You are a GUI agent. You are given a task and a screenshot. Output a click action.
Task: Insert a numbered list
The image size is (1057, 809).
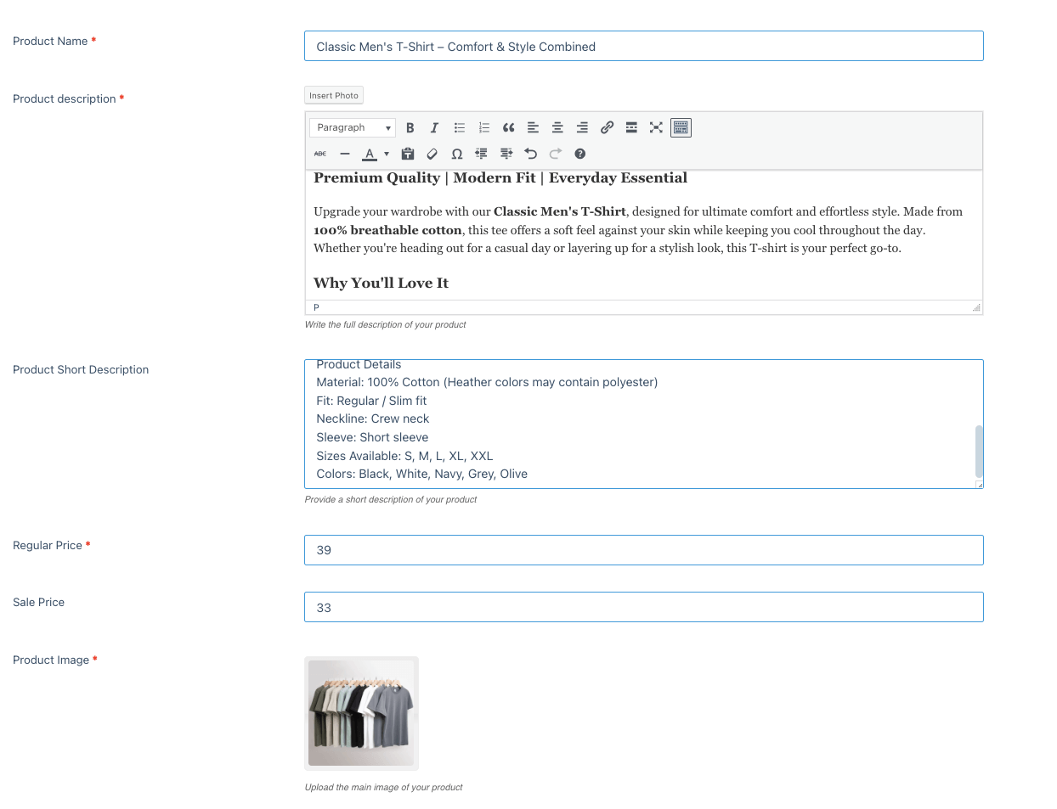[483, 127]
